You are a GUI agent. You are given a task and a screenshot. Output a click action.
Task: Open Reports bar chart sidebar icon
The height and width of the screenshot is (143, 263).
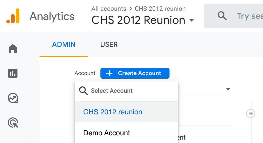coord(13,73)
